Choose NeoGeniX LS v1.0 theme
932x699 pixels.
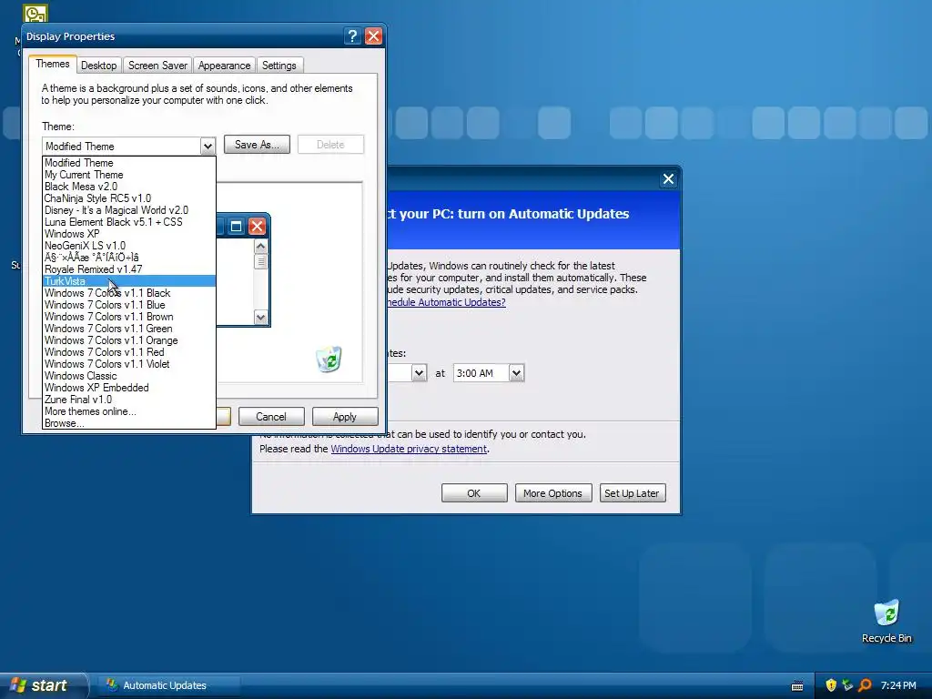coord(129,246)
